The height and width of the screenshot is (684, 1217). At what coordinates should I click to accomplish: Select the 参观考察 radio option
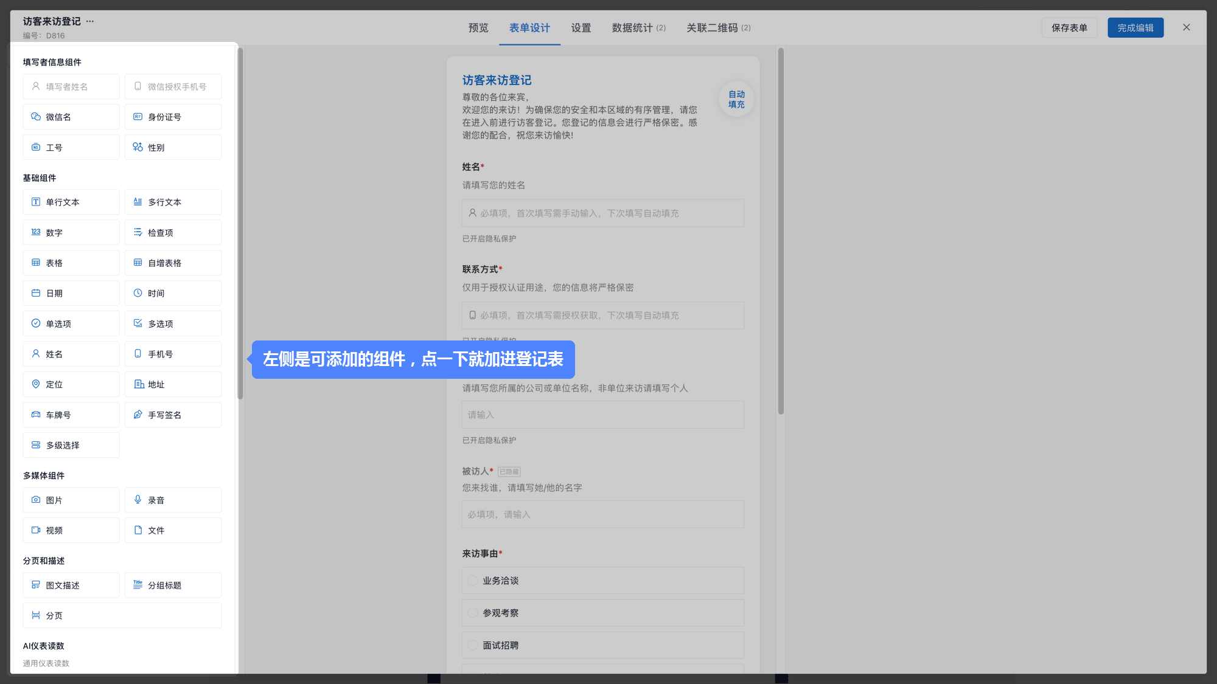[x=602, y=613]
